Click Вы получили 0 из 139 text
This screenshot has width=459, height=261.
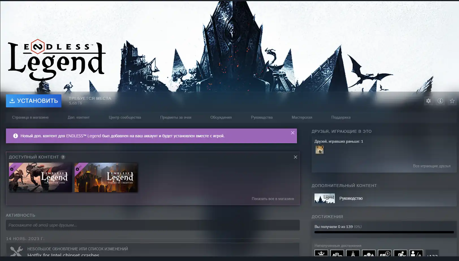pos(334,227)
